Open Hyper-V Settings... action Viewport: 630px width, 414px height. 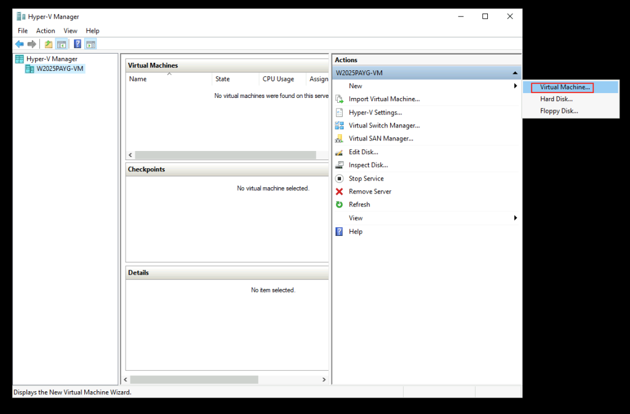(x=375, y=112)
